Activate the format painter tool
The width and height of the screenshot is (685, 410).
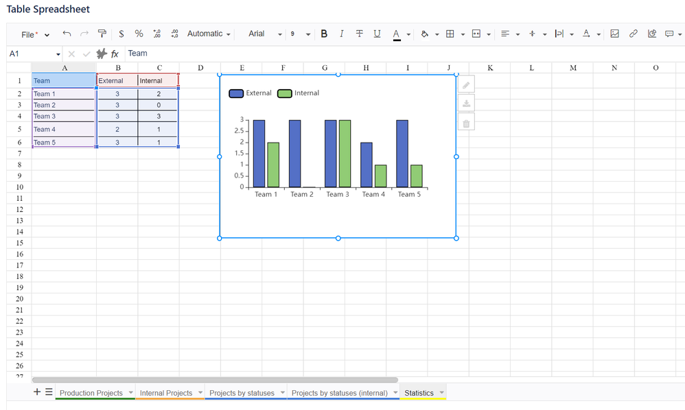tap(102, 34)
